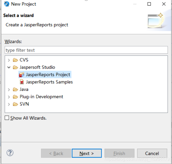172x164 pixels.
Task: Select the Java category label
Action: (24, 89)
